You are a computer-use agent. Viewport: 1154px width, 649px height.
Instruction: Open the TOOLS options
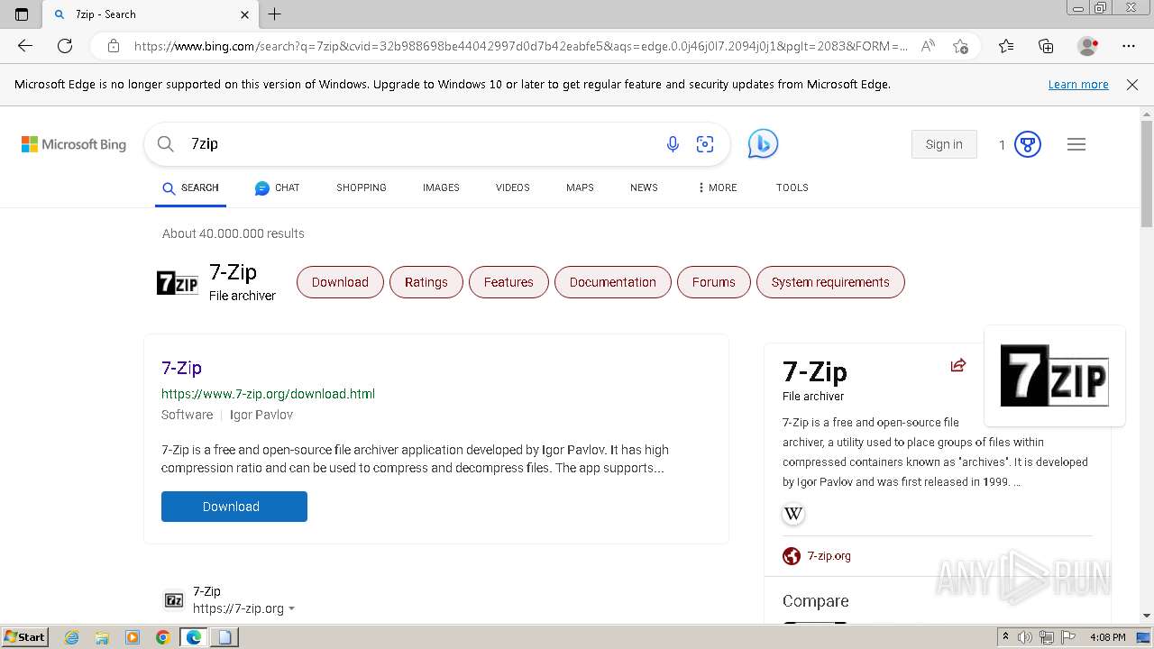[792, 187]
